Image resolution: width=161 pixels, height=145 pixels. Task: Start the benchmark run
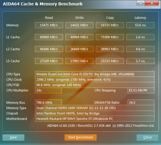coord(80,137)
